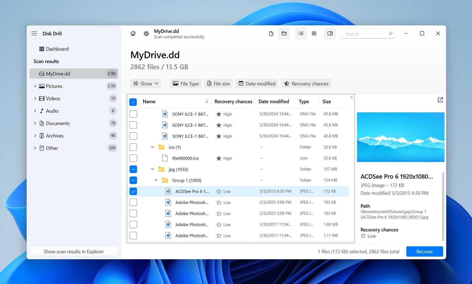Uncheck the ACDSee Pro 6 file checkbox
The image size is (472, 284).
coord(133,192)
